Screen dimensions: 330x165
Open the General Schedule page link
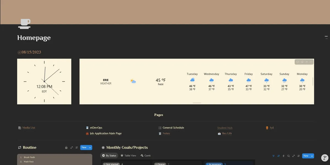tap(173, 128)
